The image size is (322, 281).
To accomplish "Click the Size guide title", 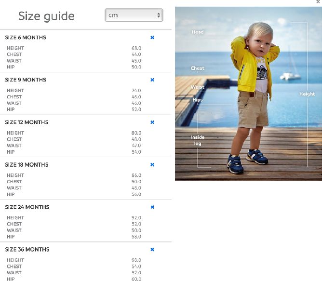I will point(46,16).
